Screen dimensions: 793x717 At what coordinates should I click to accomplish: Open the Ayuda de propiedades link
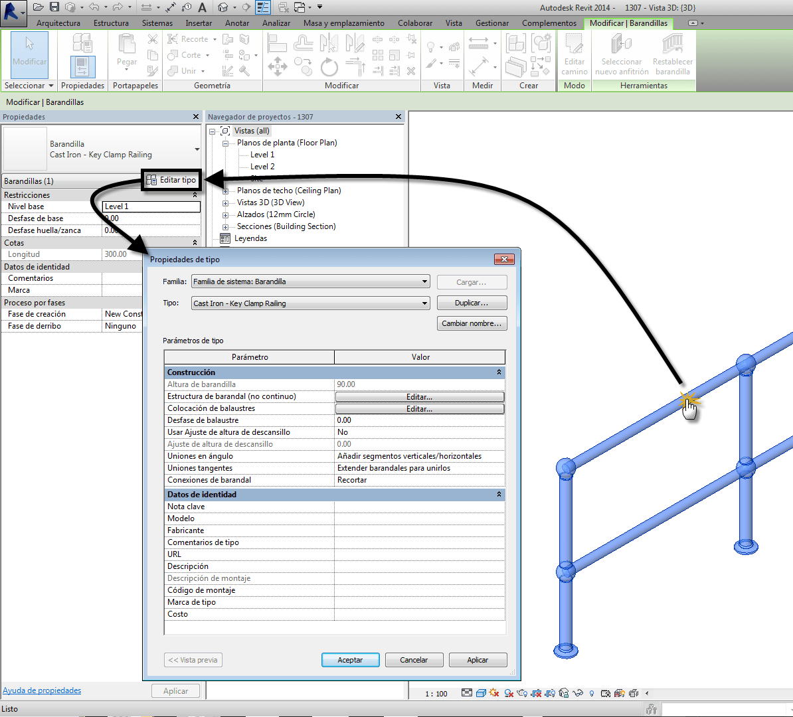pyautogui.click(x=42, y=690)
